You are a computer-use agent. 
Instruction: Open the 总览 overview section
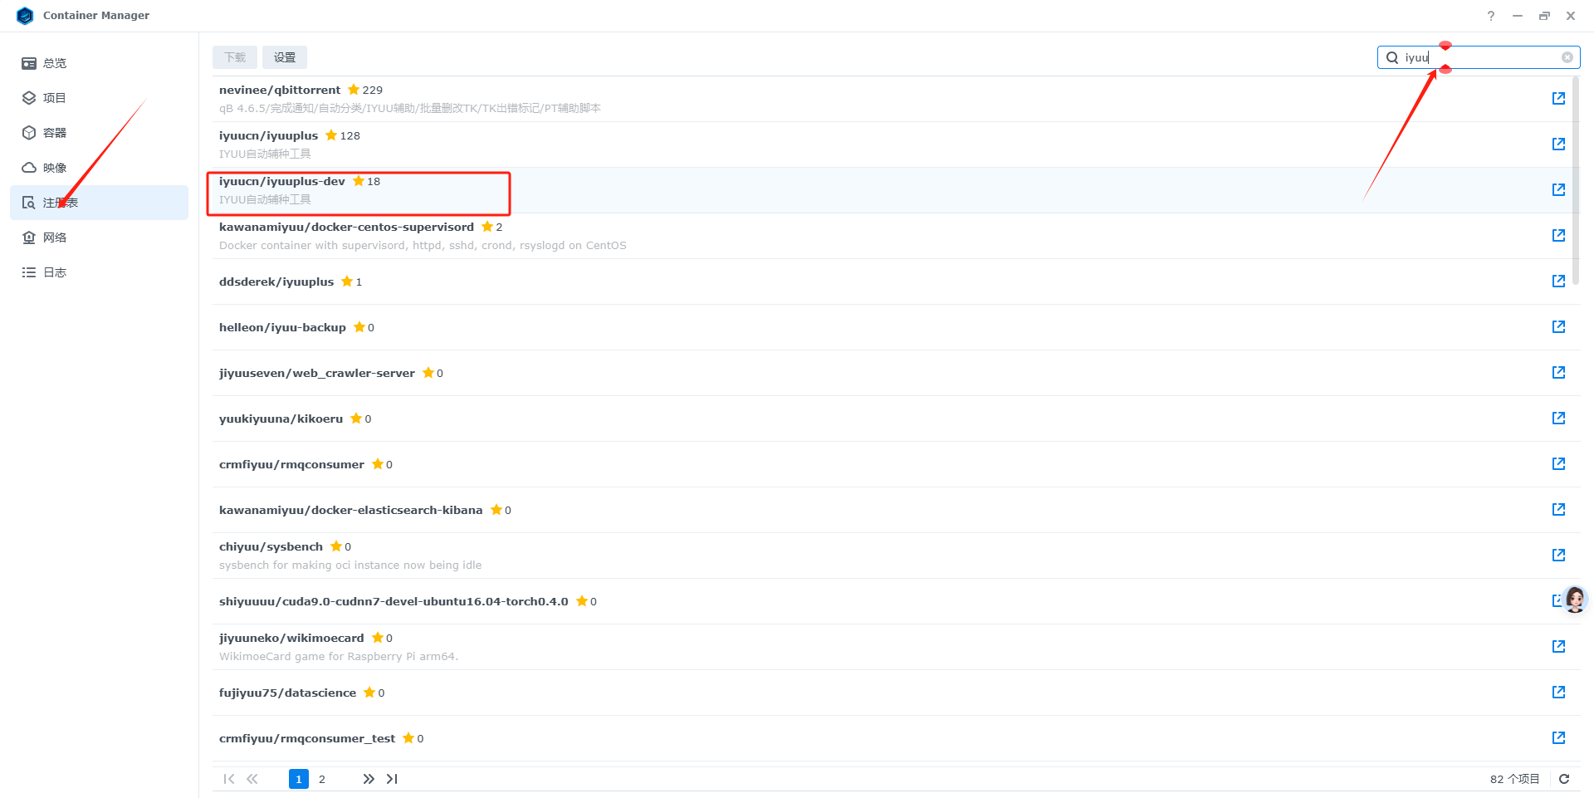(55, 63)
